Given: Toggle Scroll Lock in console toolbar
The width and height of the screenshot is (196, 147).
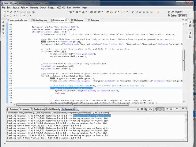Looking at the screenshot, I should pos(154,109).
